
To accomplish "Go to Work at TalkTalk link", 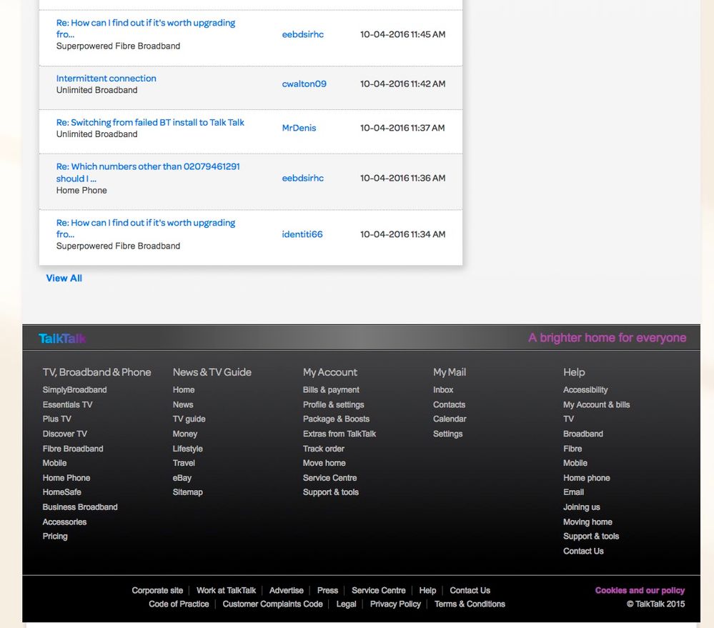I will (227, 591).
